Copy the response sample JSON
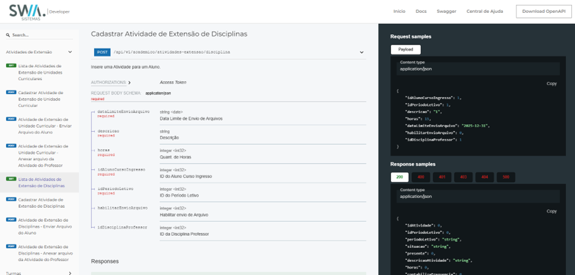575x275 pixels. (552, 211)
